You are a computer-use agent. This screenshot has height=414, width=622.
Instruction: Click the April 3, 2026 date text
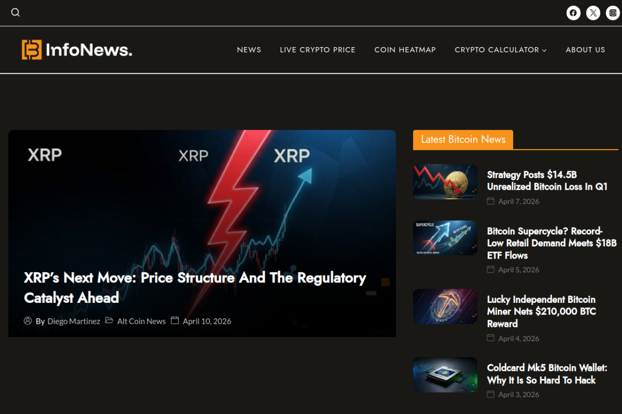point(518,395)
